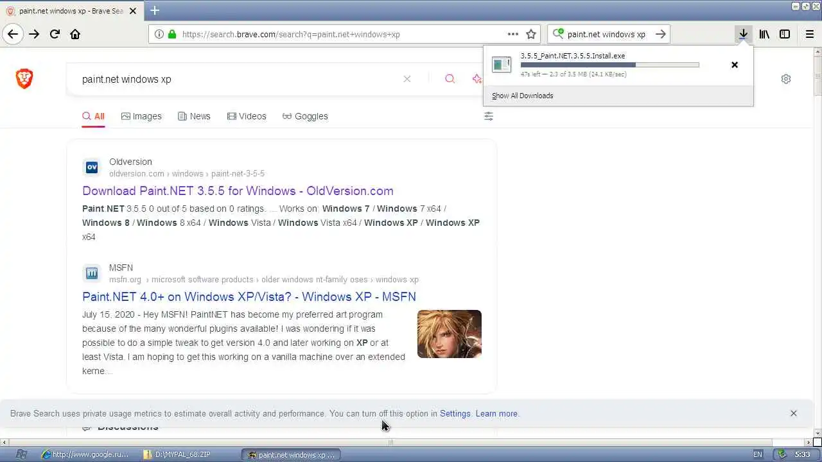Click the vertical scrollbar of the page
Screen dimensions: 822x462
817,244
